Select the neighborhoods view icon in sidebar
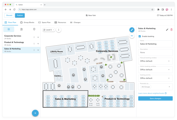This screenshot has height=120, width=177. 9,29
